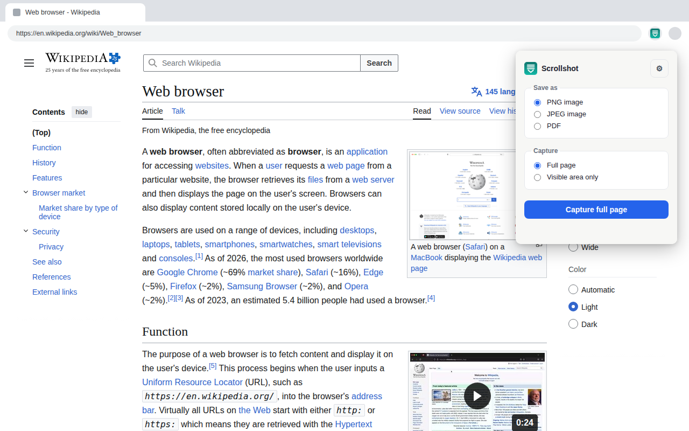This screenshot has width=689, height=431.
Task: Open the Wikipedia main menu hamburger
Action: point(29,63)
